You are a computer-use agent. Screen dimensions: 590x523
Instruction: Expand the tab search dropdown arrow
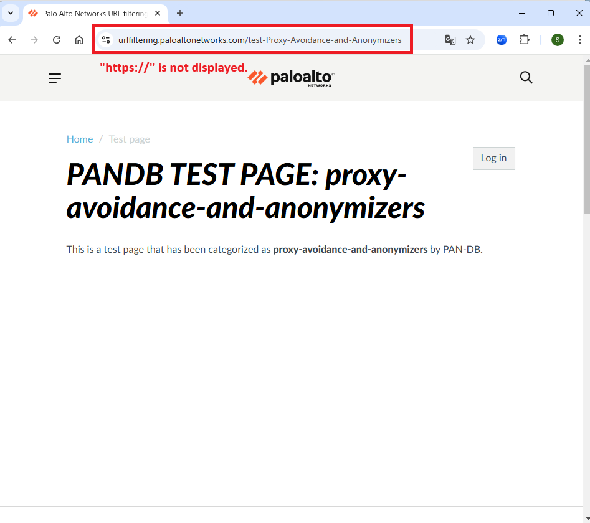click(11, 13)
